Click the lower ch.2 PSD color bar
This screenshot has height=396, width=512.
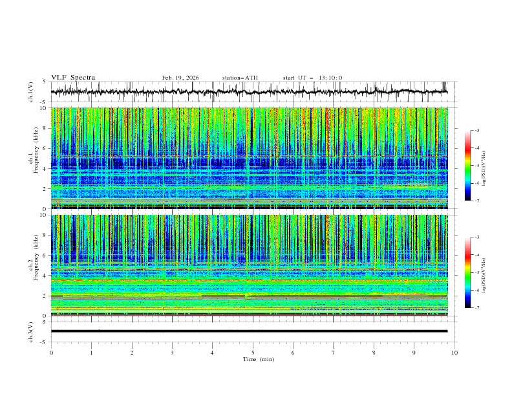[x=468, y=272]
